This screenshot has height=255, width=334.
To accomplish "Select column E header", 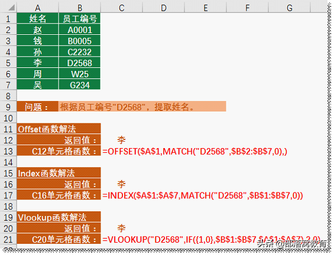I will pyautogui.click(x=205, y=8).
